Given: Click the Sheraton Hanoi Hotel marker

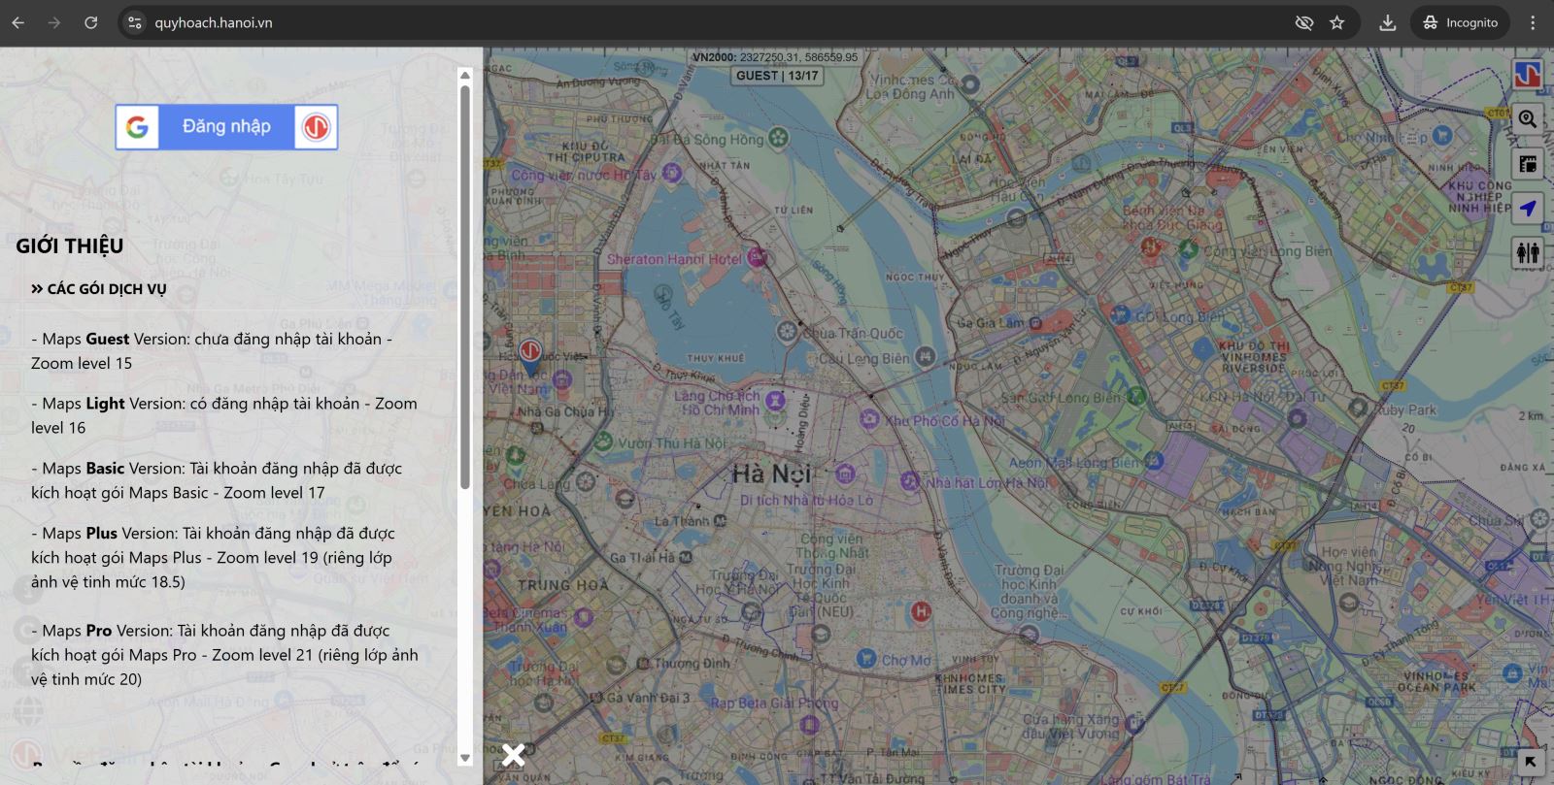Looking at the screenshot, I should [757, 258].
